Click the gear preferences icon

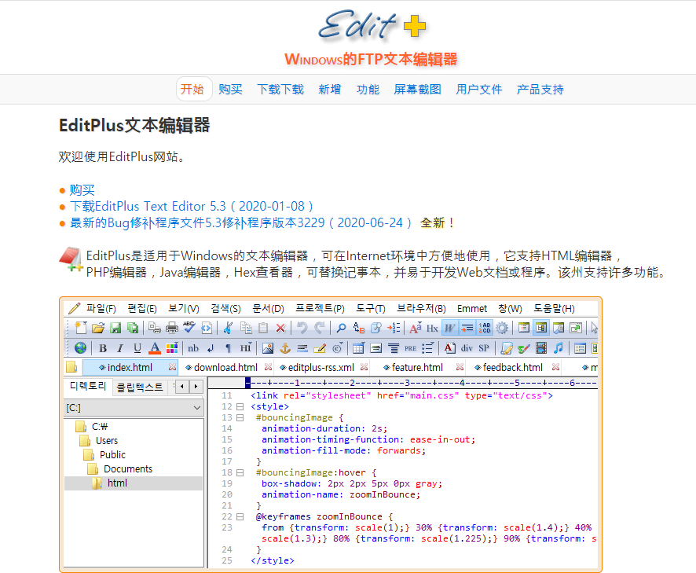[x=502, y=328]
